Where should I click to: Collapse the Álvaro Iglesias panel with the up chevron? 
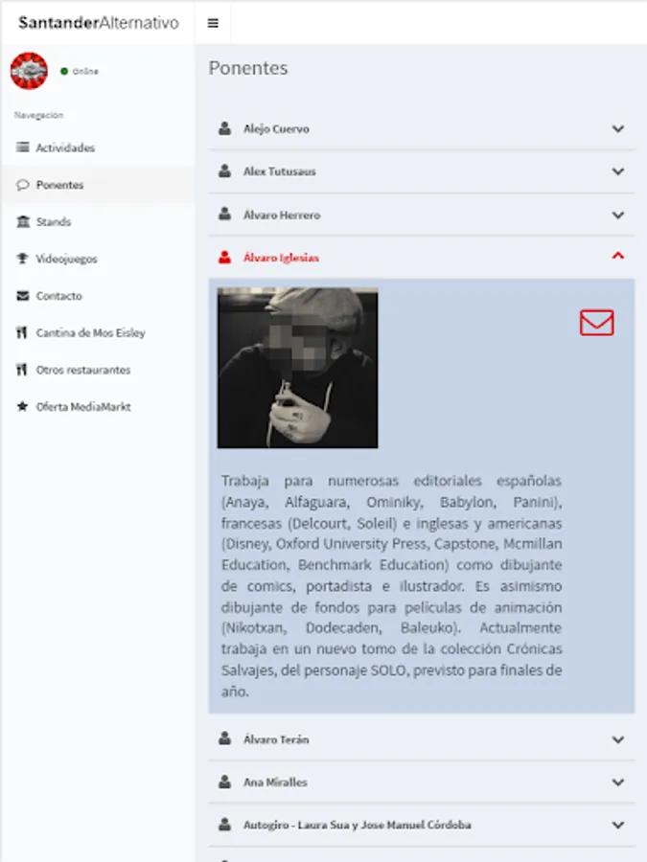[618, 256]
